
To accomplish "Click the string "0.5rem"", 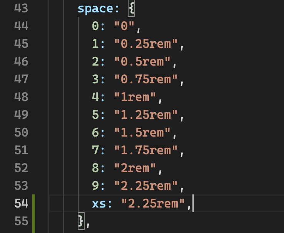I will [x=142, y=61].
